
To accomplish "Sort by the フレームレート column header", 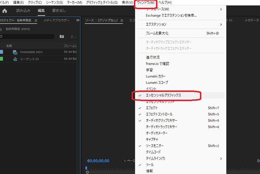I will [x=70, y=46].
